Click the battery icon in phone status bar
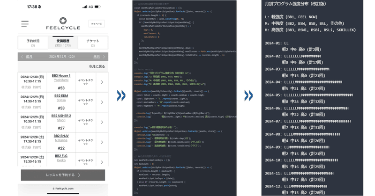 97,7
